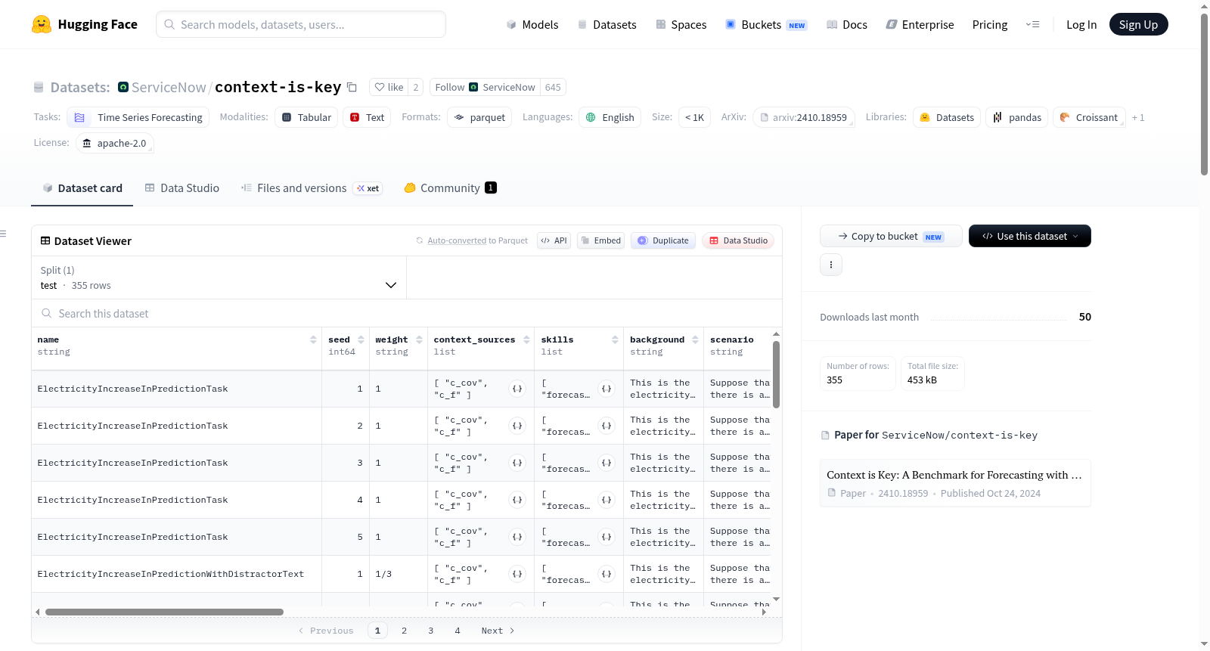Click the Hugging Face logo icon
The width and height of the screenshot is (1210, 651).
pos(42,24)
